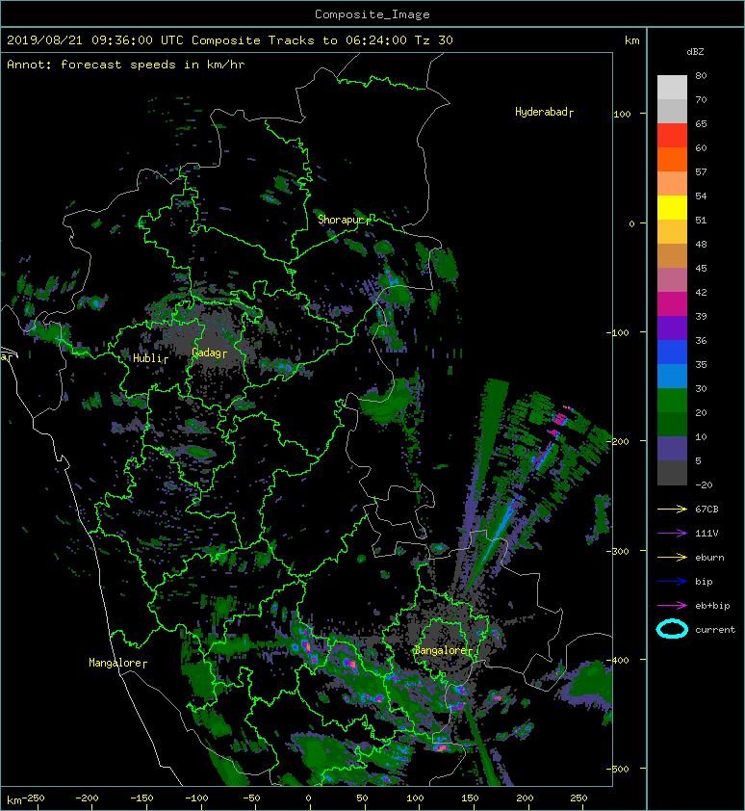The image size is (745, 811).
Task: Click the -150 tick on the horizontal axis
Action: pos(141,798)
